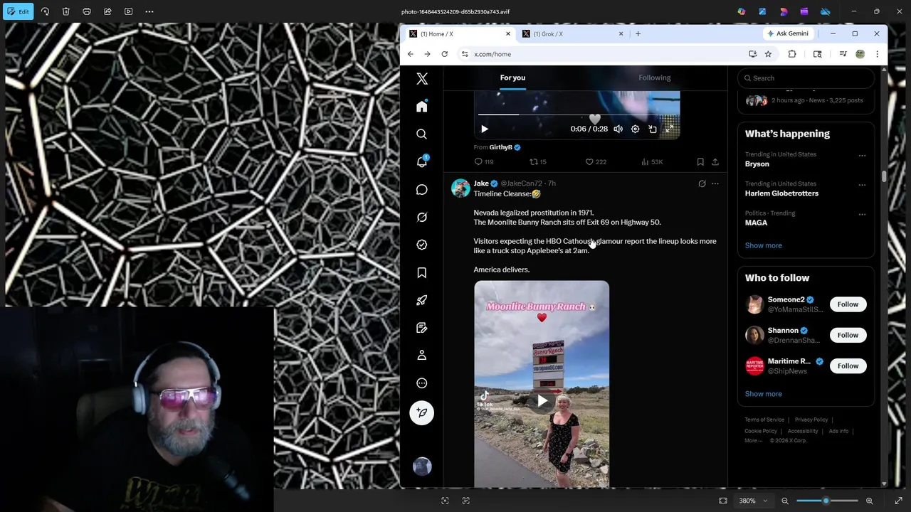
Task: Share the photo using share icon
Action: 107,11
